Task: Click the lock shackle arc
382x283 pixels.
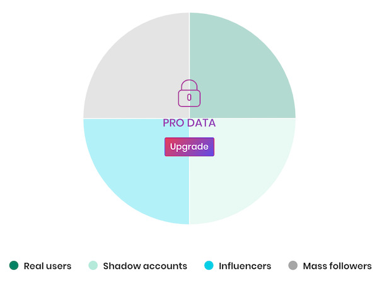Action: click(x=189, y=84)
